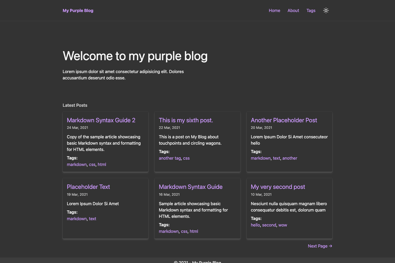The image size is (395, 263).
Task: Click the Nesciunt nulla quisquam description text
Action: click(289, 207)
